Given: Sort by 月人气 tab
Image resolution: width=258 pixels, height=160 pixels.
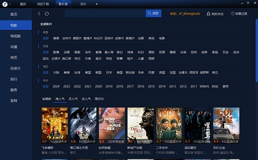Looking at the screenshot, I should coord(73,99).
